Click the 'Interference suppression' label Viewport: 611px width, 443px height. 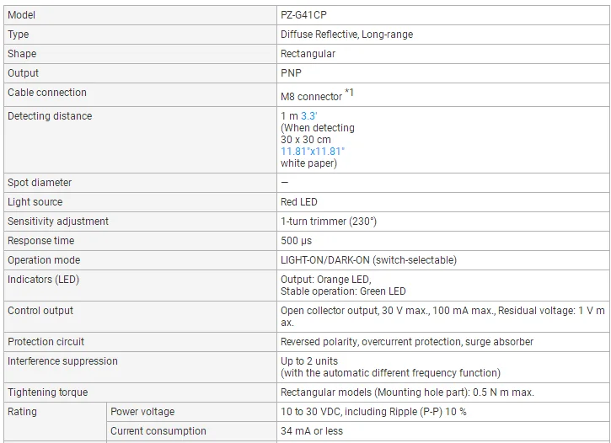62,361
